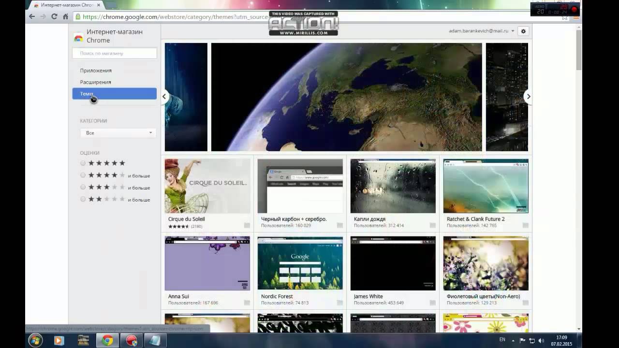
Task: Switch to Chrome in the taskbar
Action: coord(107,340)
